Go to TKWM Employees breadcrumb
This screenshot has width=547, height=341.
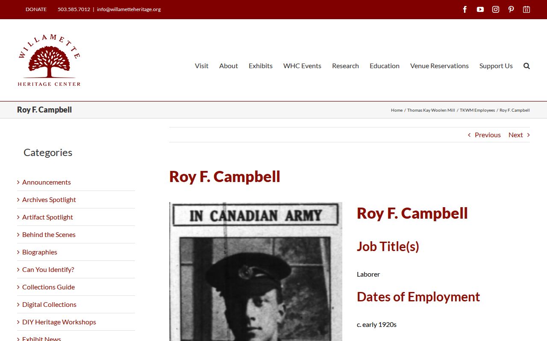[x=477, y=110]
